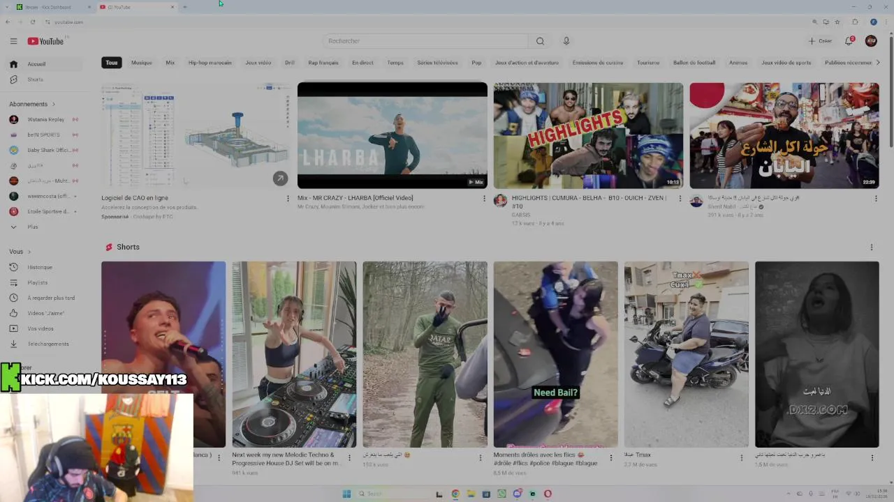Select the En direct chip
The width and height of the screenshot is (894, 502).
362,63
